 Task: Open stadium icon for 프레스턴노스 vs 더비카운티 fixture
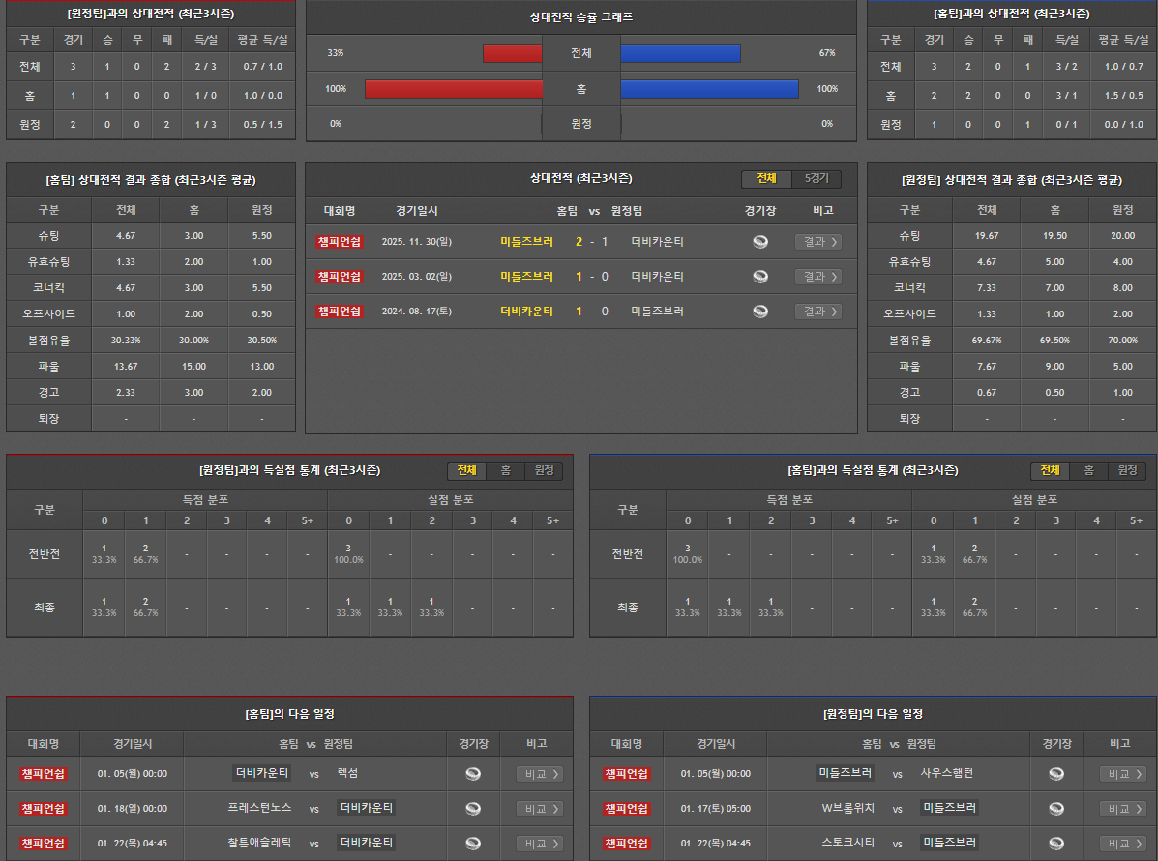click(x=473, y=809)
